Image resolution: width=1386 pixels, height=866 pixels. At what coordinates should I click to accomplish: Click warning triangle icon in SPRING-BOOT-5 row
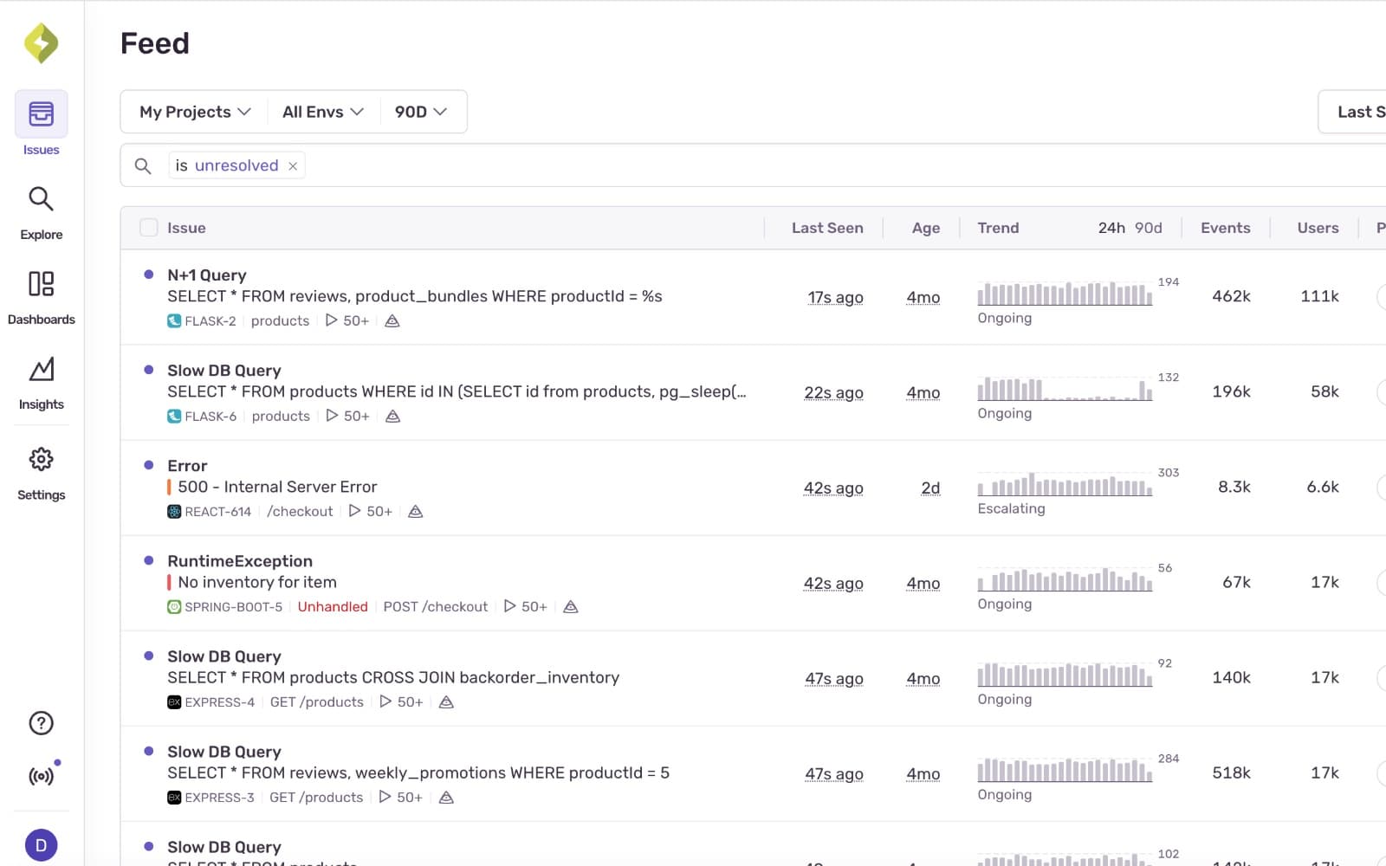570,606
